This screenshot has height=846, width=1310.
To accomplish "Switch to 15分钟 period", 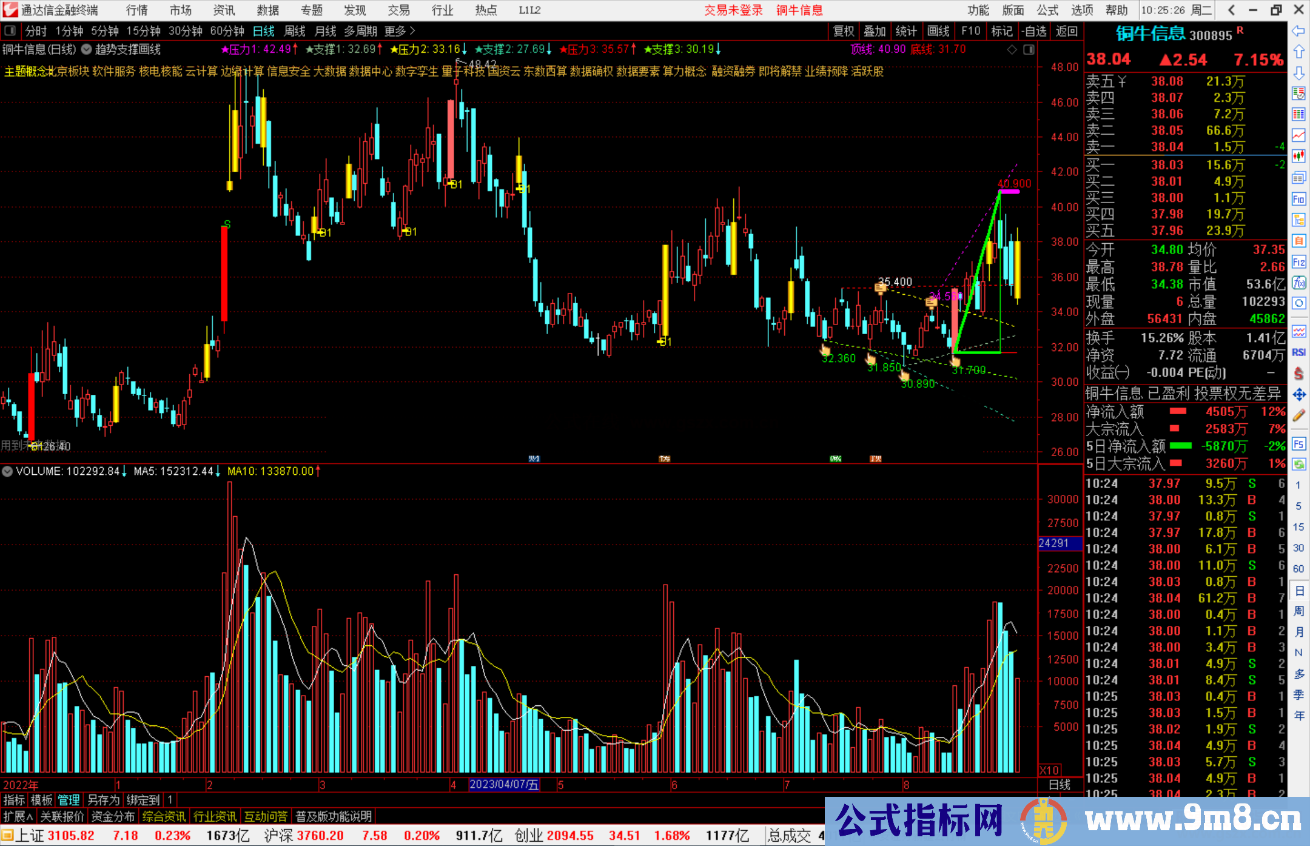I will click(143, 31).
